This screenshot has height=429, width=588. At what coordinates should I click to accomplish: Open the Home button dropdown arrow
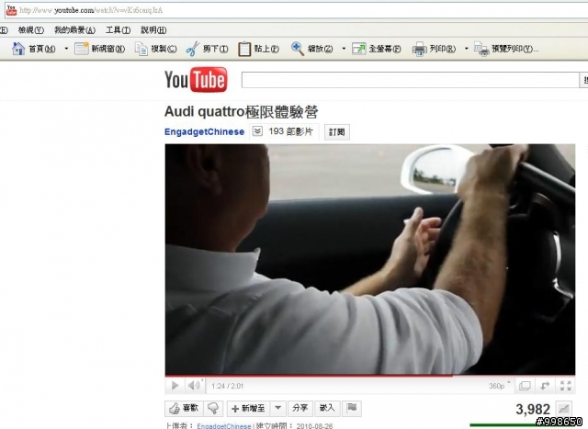[66, 49]
